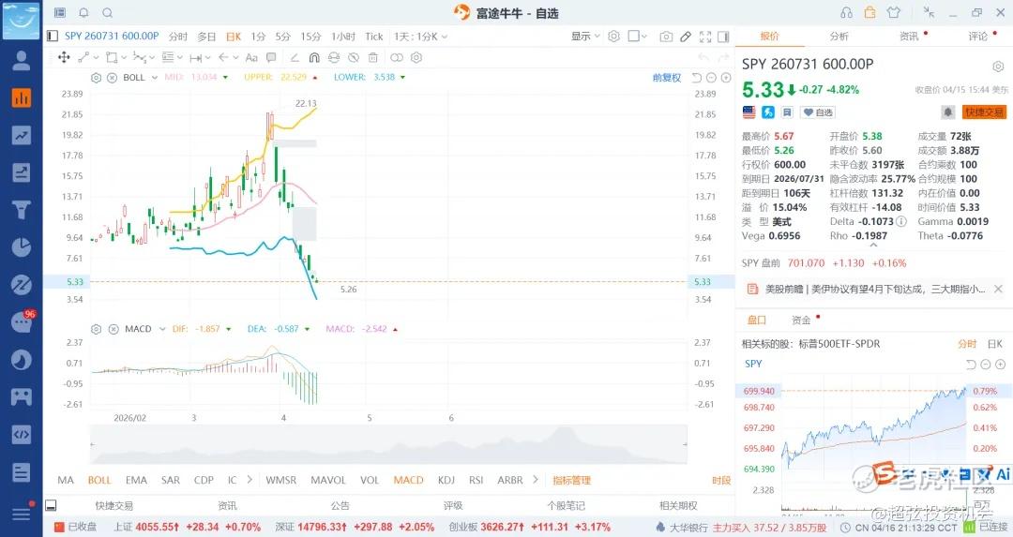Select the 日K chart period tab
The width and height of the screenshot is (1013, 537).
pyautogui.click(x=233, y=37)
